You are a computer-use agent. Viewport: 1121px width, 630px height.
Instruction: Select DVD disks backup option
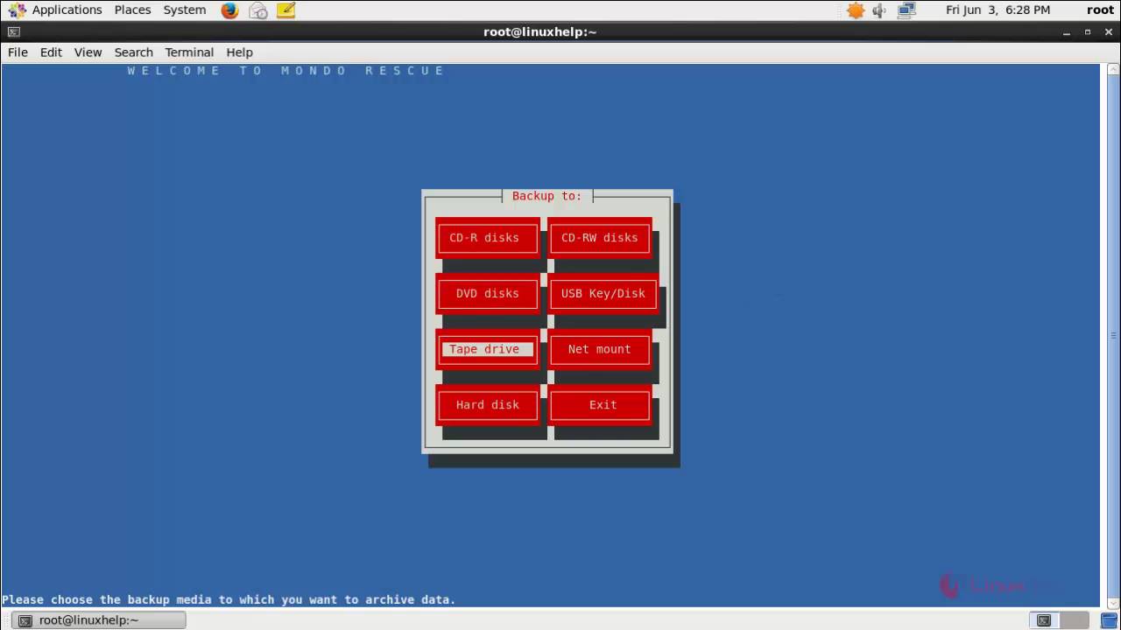click(x=487, y=294)
